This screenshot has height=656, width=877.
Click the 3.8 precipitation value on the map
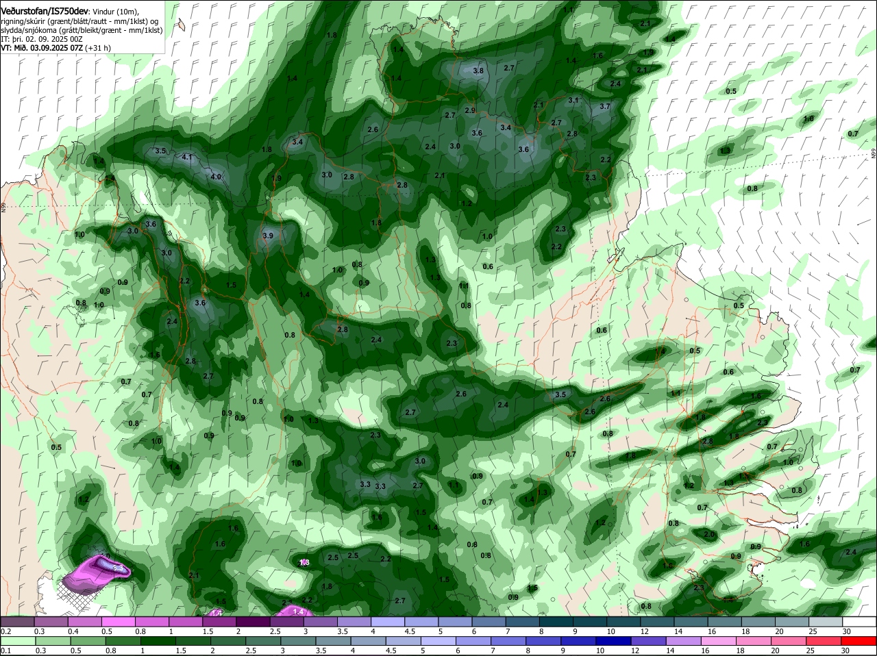point(478,71)
